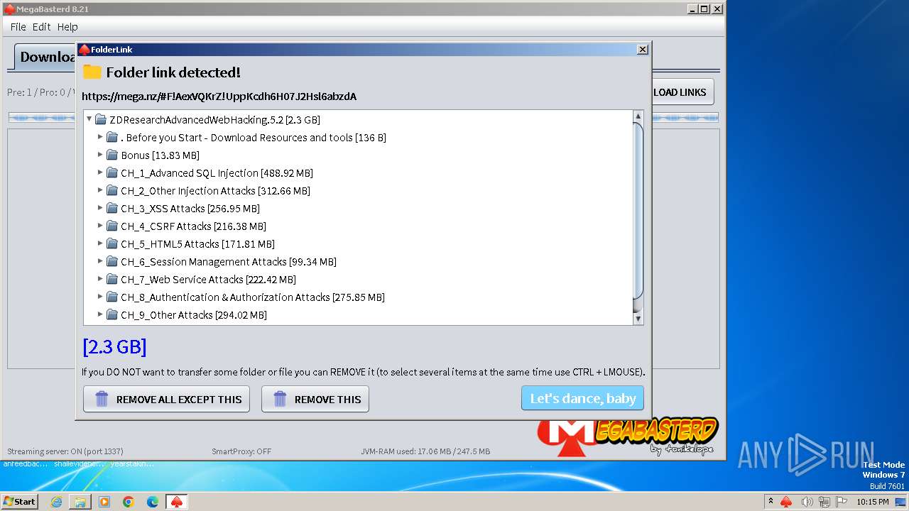Expand CH_3_XSS Attacks node
This screenshot has width=909, height=511.
[x=100, y=208]
